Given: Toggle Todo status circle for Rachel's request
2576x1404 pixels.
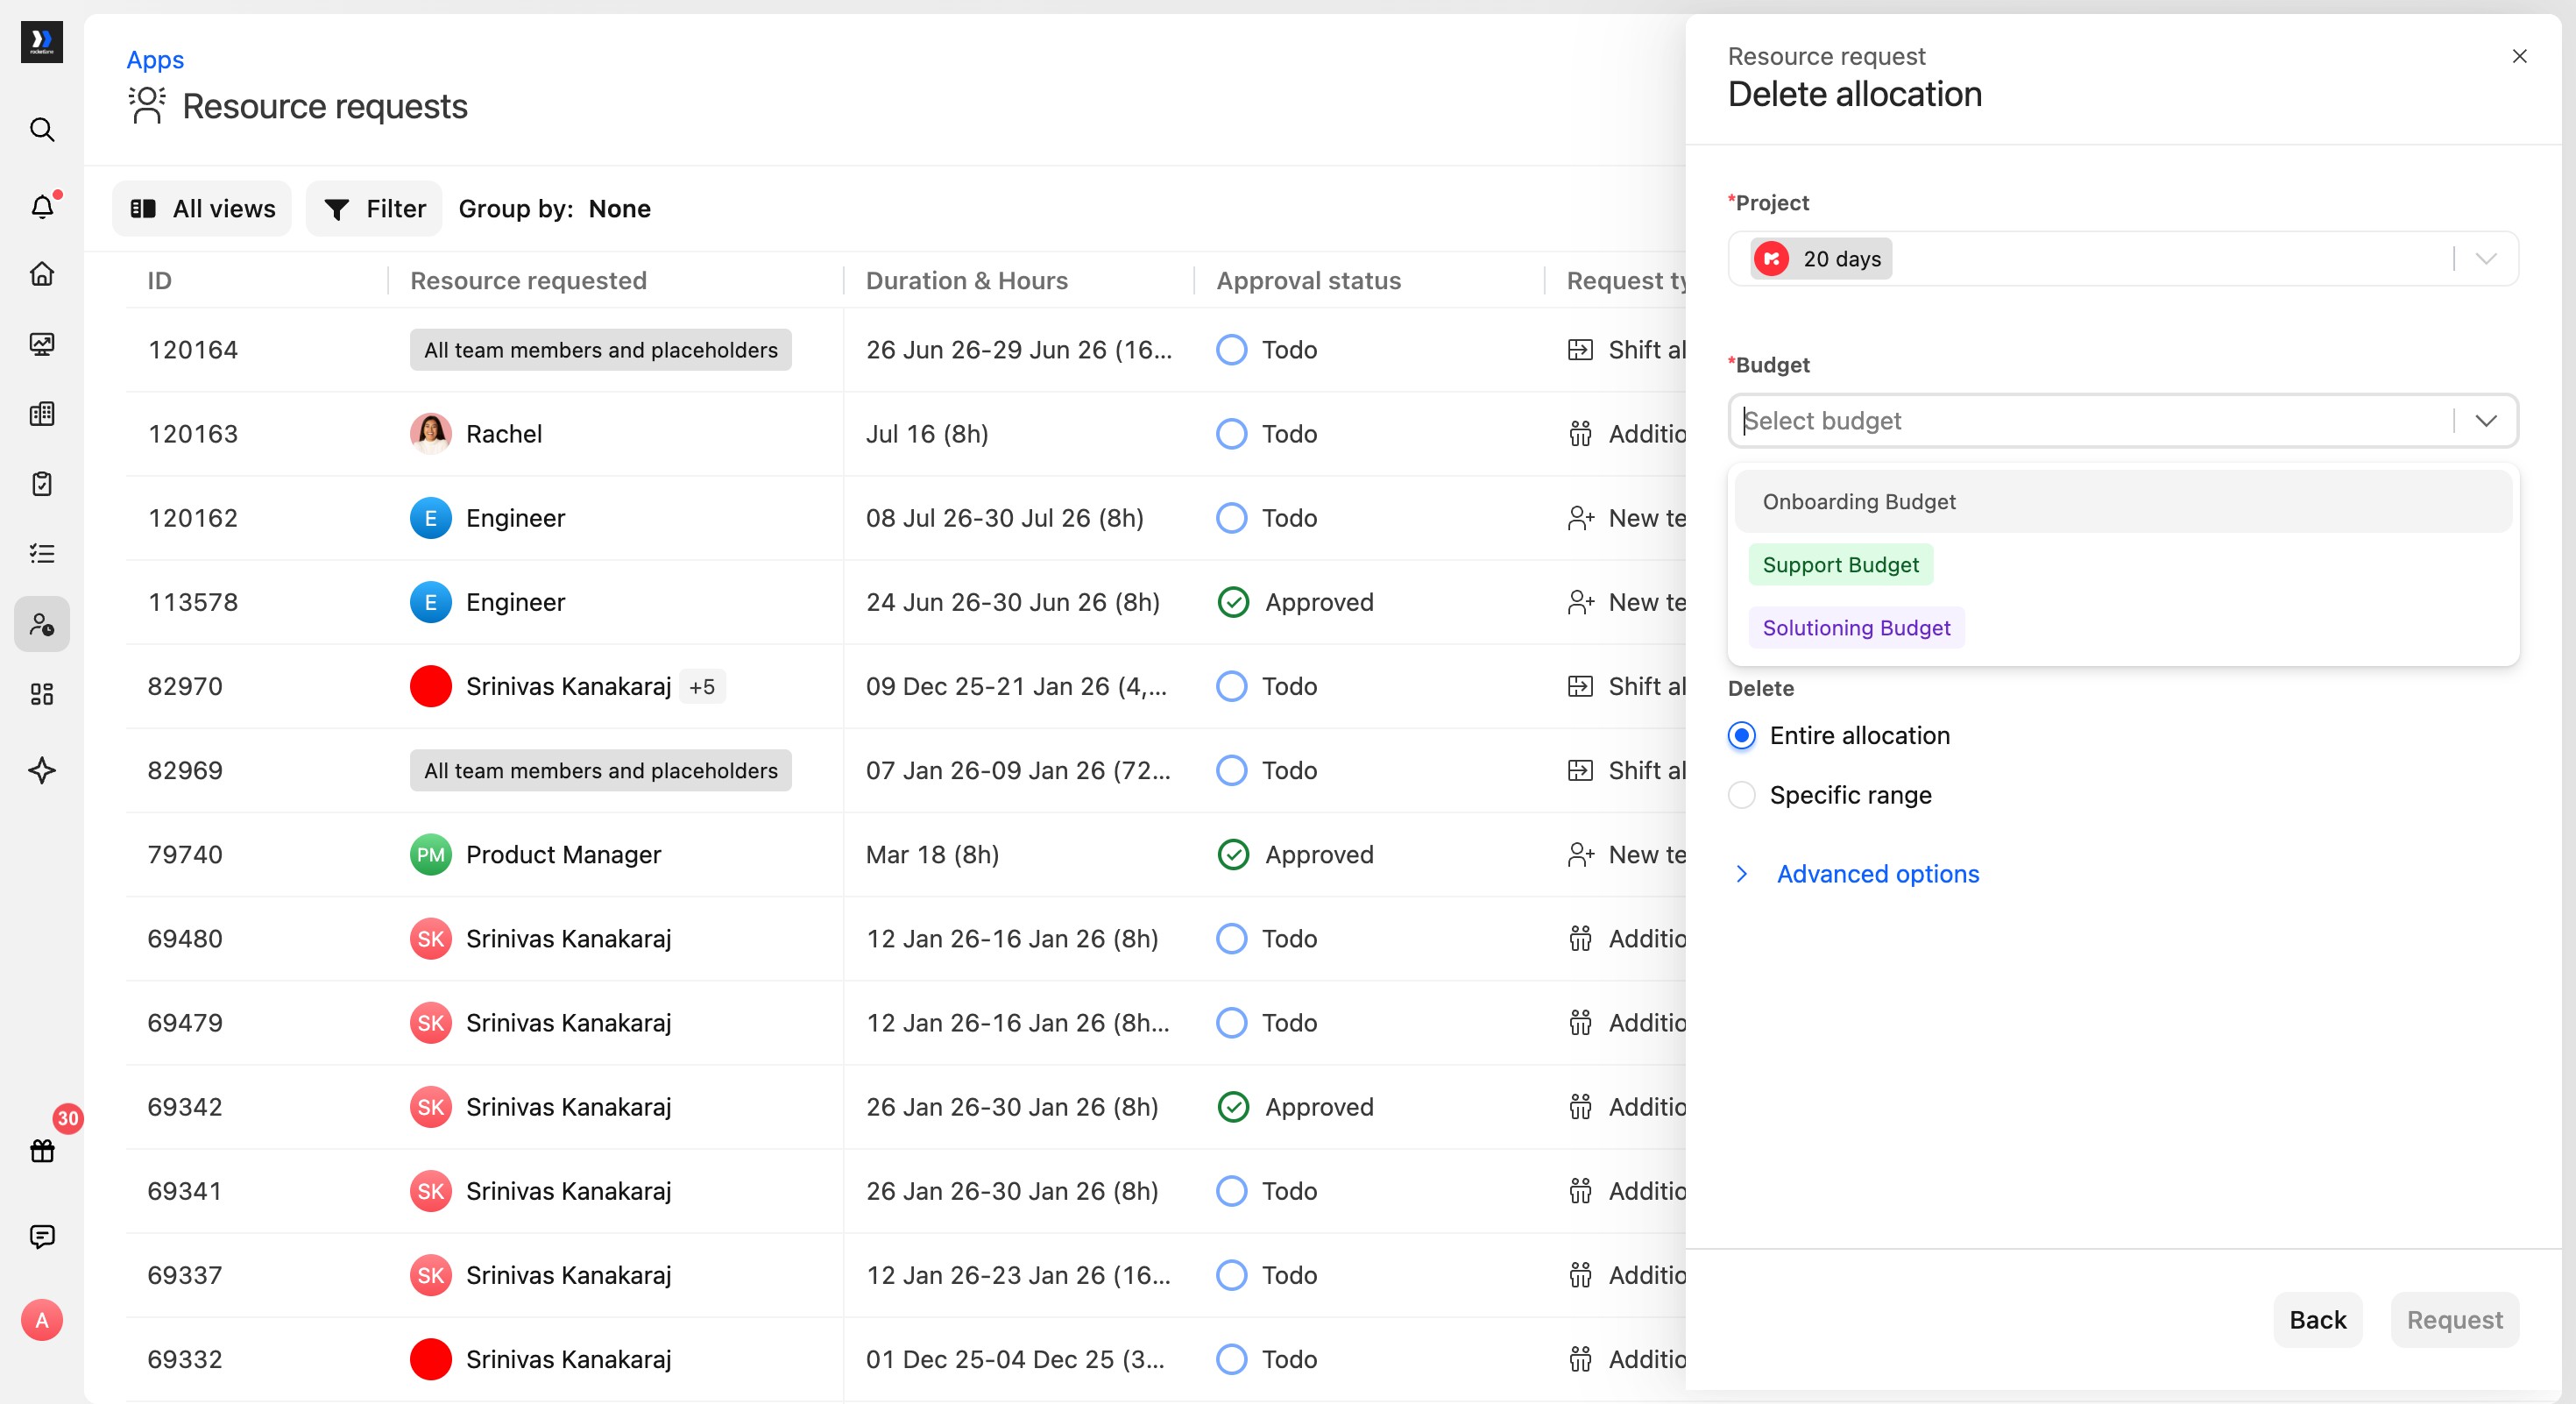Looking at the screenshot, I should pyautogui.click(x=1231, y=434).
